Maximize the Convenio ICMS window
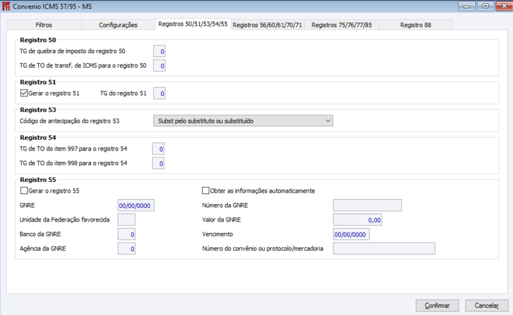Viewport: 513px width, 315px height. [x=485, y=6]
